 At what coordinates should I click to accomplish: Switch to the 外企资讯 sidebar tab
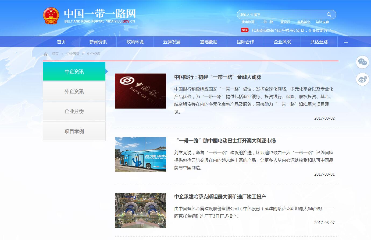pos(74,92)
